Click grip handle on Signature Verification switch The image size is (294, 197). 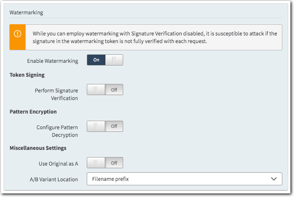click(x=96, y=90)
